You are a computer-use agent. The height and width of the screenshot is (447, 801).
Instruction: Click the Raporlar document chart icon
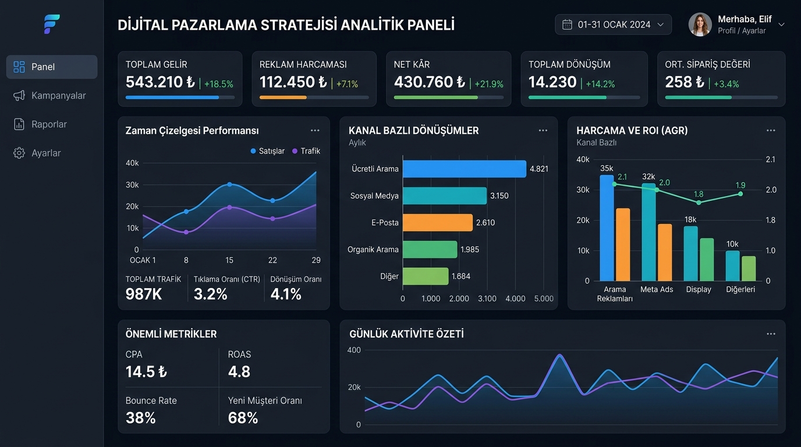coord(19,124)
